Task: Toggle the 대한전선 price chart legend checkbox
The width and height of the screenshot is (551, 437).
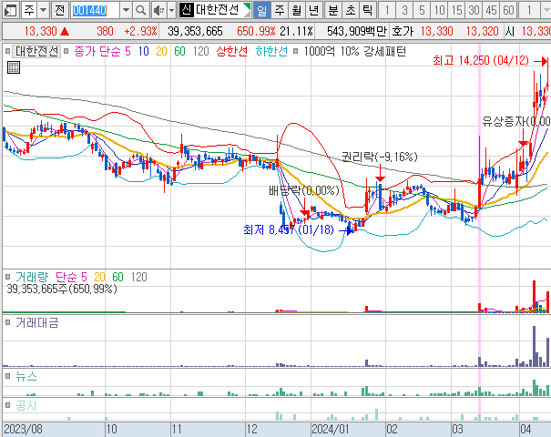Action: pyautogui.click(x=7, y=51)
